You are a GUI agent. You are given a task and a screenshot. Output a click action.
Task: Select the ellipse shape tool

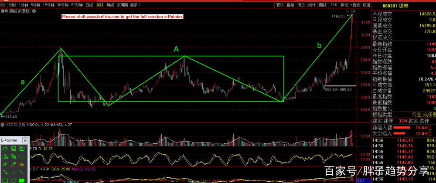coord(14,180)
